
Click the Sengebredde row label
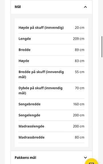pos(29,104)
